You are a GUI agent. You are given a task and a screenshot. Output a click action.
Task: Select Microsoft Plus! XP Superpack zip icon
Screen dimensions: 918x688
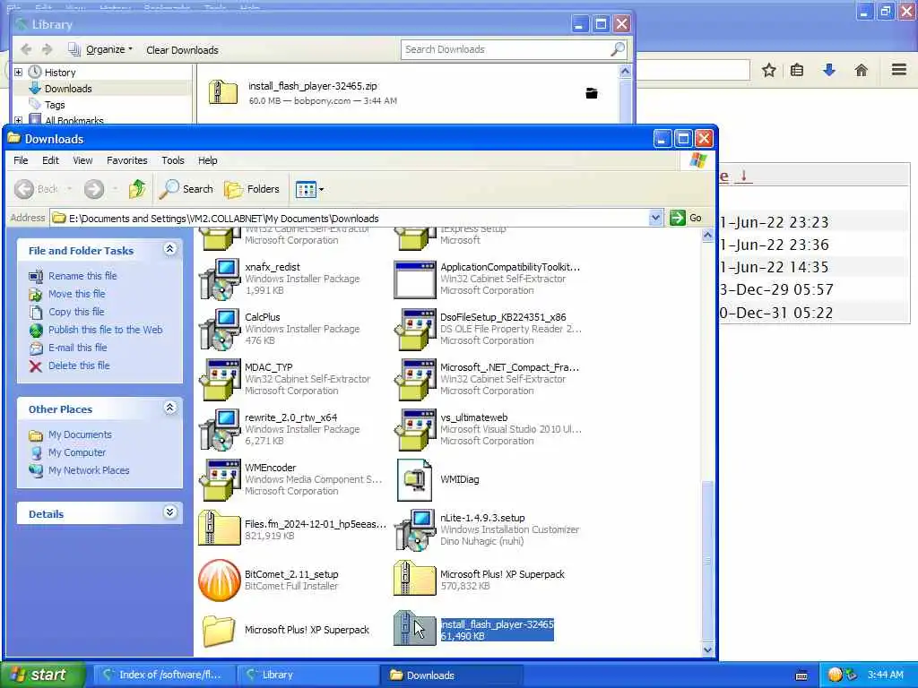click(x=414, y=578)
